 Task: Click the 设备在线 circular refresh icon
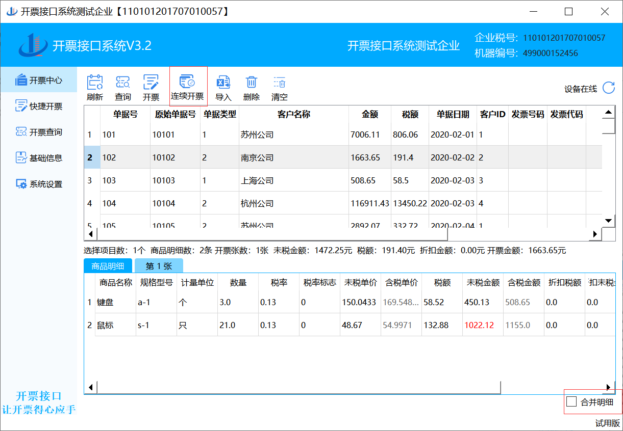(x=609, y=88)
